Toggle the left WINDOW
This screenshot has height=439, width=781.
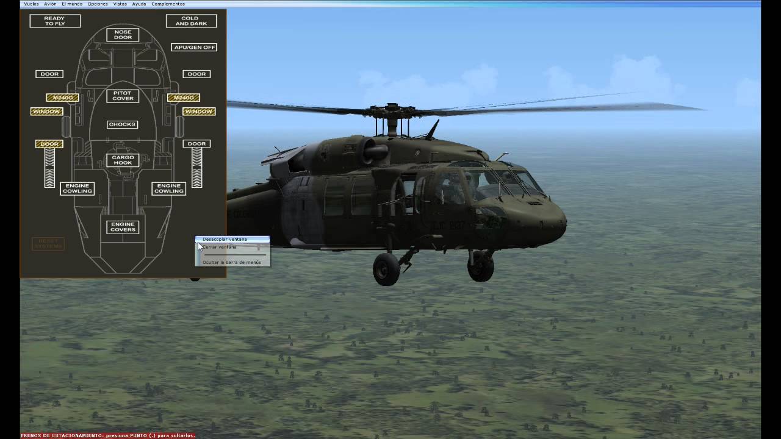(46, 112)
